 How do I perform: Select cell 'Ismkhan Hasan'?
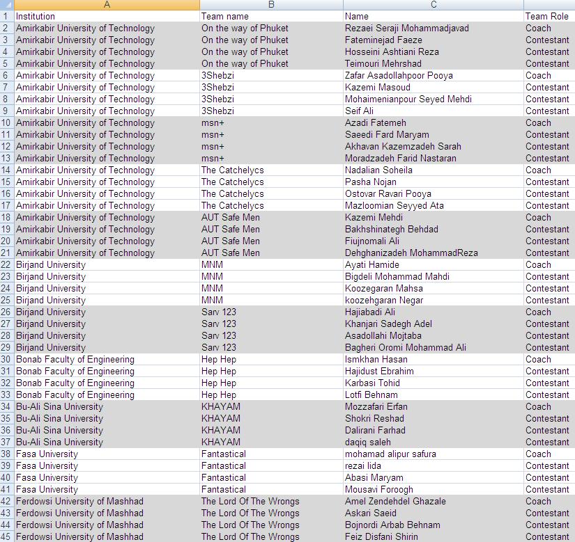tap(434, 360)
